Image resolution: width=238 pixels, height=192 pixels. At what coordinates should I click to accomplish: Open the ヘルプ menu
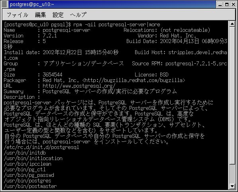click(78, 15)
